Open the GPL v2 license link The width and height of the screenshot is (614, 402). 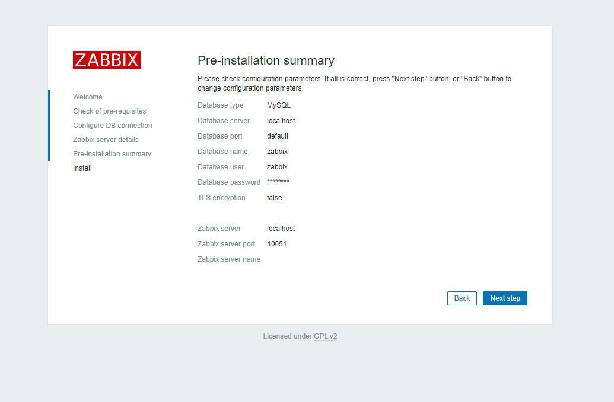coord(326,336)
